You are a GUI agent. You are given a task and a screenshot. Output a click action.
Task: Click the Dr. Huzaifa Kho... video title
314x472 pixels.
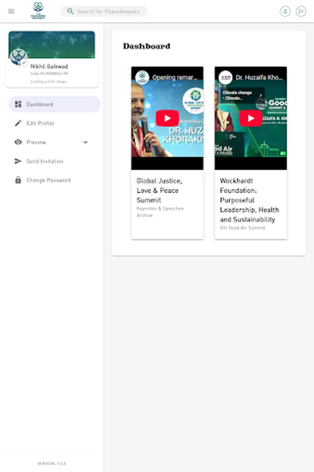[x=259, y=78]
